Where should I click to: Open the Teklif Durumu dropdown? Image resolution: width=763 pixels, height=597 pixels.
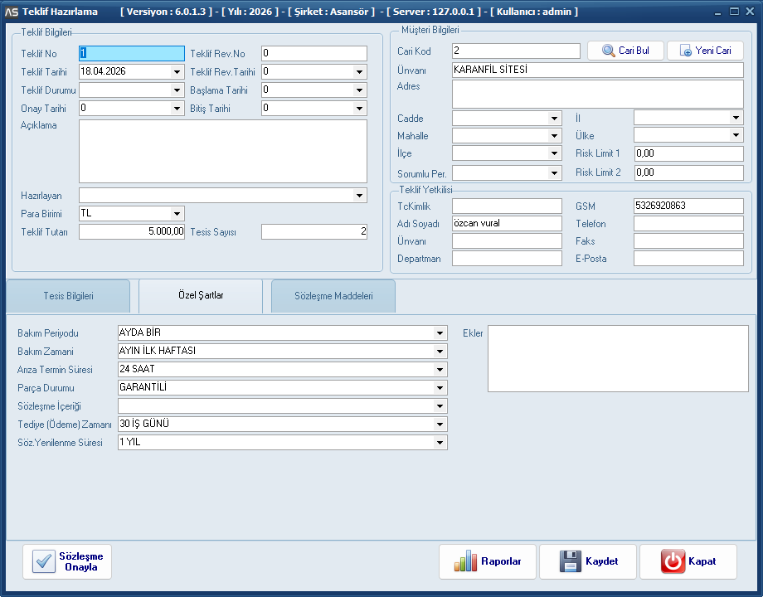[x=177, y=90]
